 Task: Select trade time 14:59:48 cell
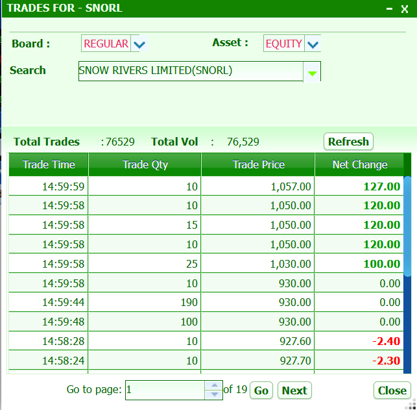(x=49, y=322)
